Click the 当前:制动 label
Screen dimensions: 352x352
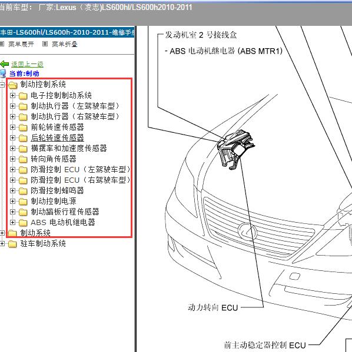pos(24,73)
